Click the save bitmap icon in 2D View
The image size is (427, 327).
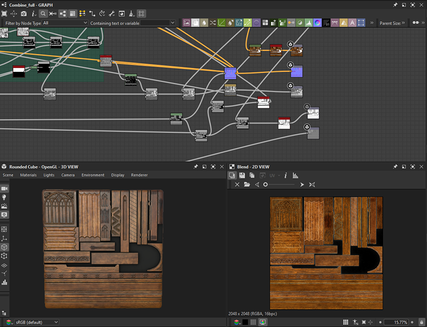[x=242, y=175]
